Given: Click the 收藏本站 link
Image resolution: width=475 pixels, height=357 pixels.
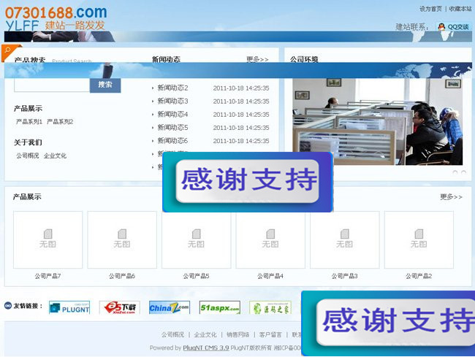Looking at the screenshot, I should coord(460,9).
